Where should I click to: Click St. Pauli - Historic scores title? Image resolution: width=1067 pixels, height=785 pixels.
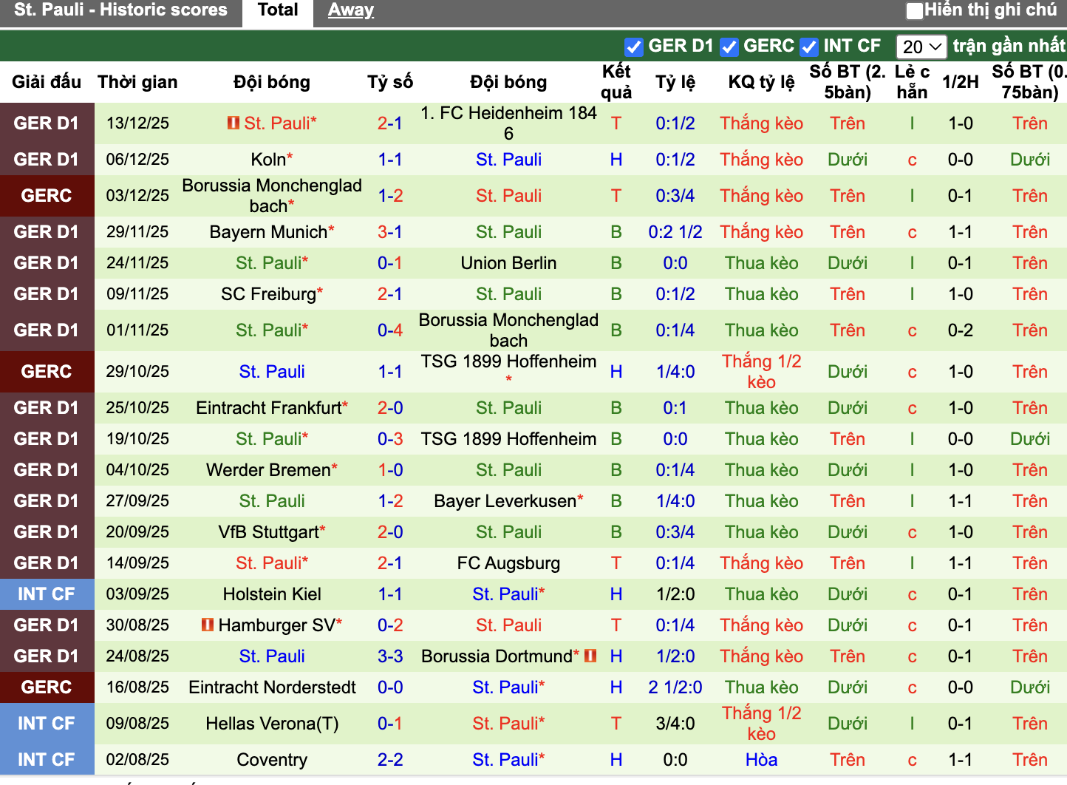click(121, 10)
